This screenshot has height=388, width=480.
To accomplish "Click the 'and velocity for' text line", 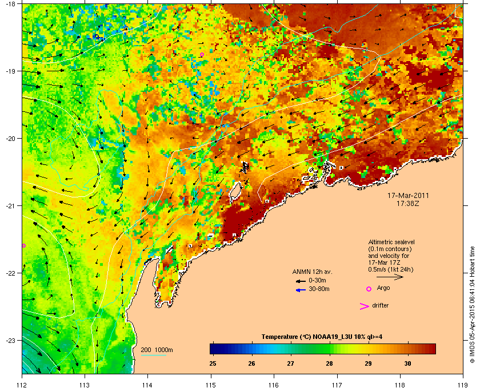I will (389, 256).
